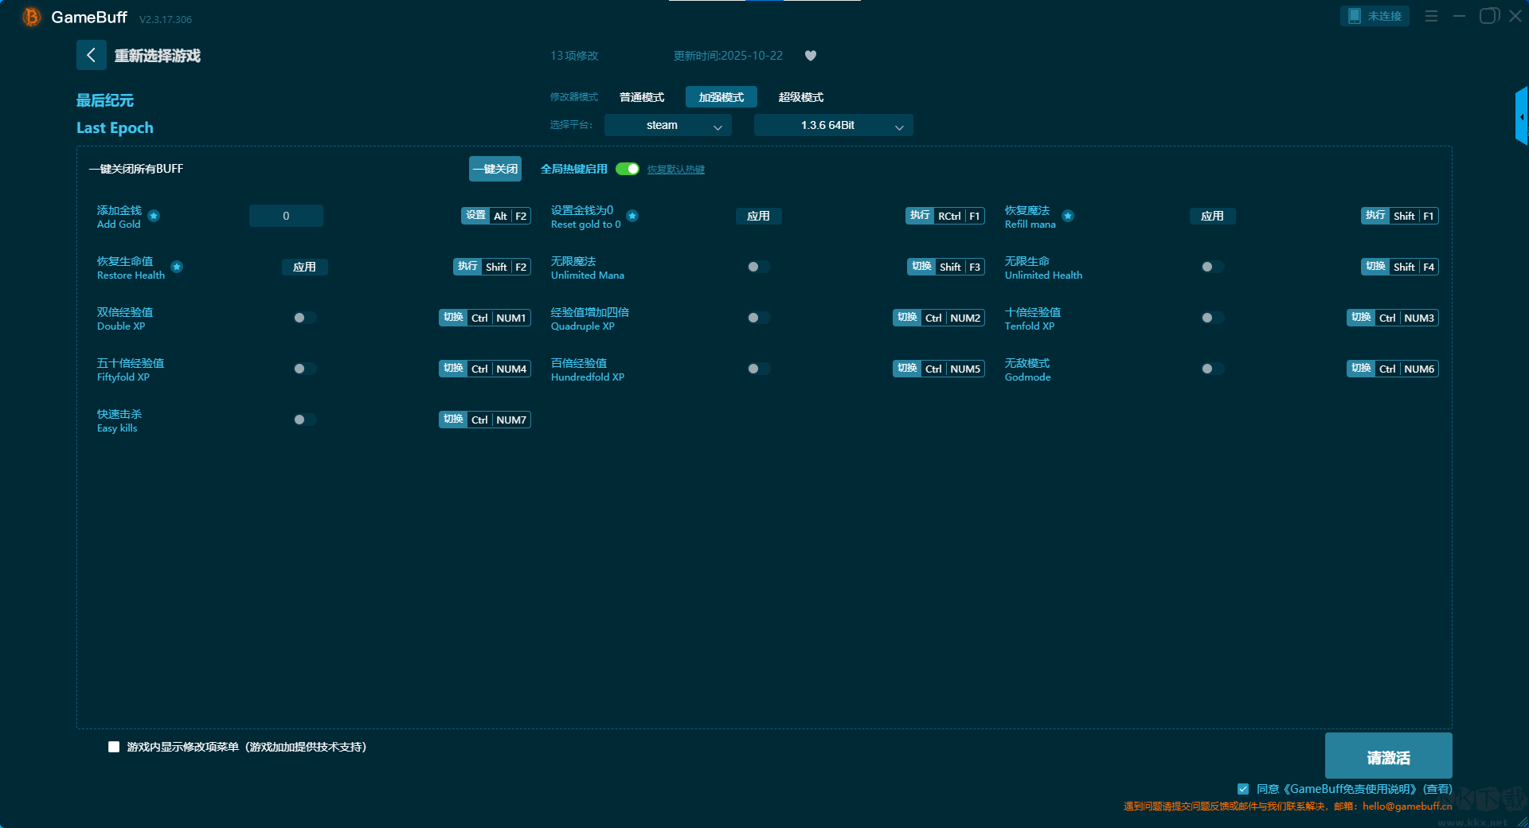This screenshot has height=828, width=1529.
Task: Expand the blue side panel arrow tab
Action: point(1520,116)
